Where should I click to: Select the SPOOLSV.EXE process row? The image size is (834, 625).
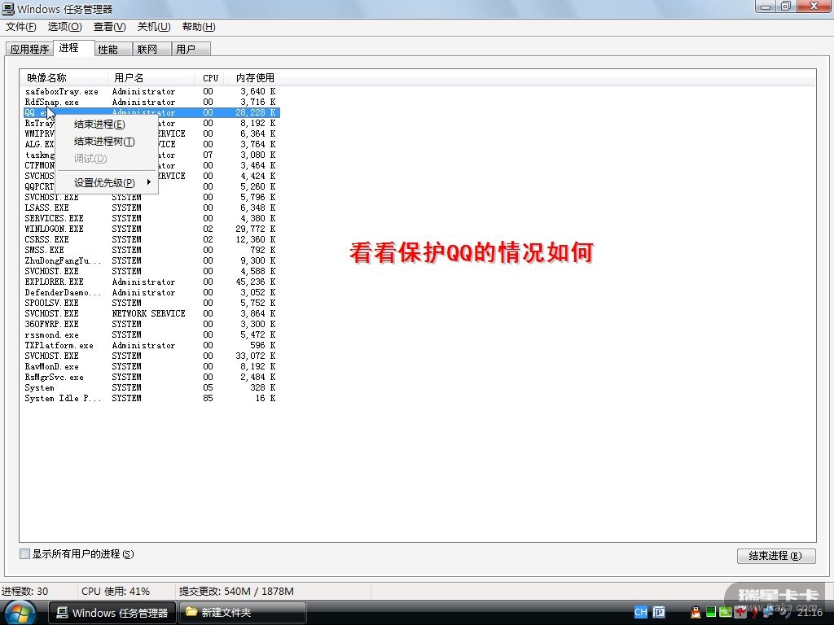(151, 303)
